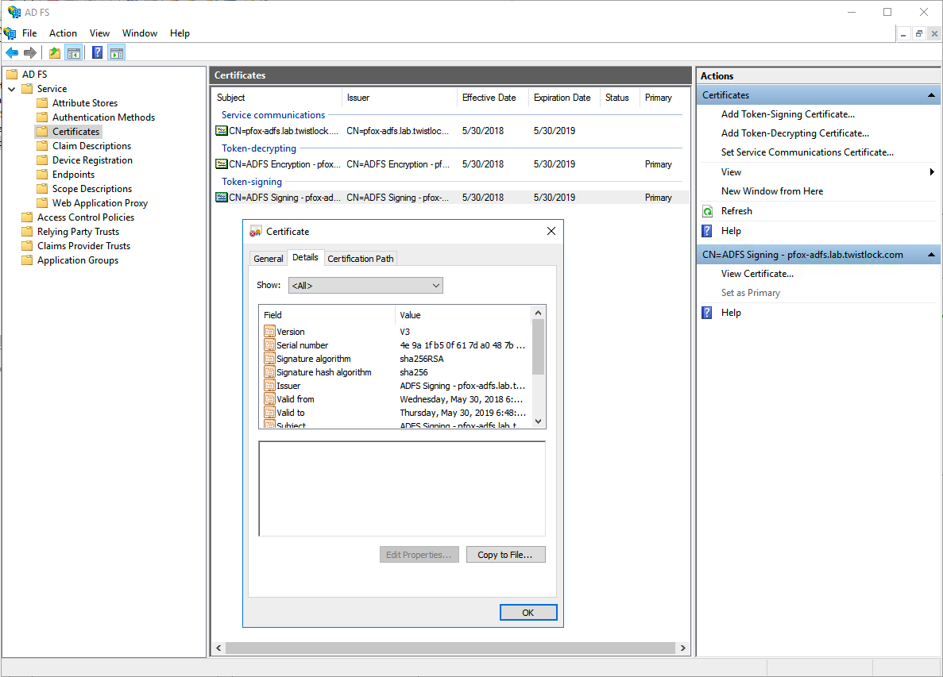
Task: Click the Valid from field icon
Action: pyautogui.click(x=269, y=399)
